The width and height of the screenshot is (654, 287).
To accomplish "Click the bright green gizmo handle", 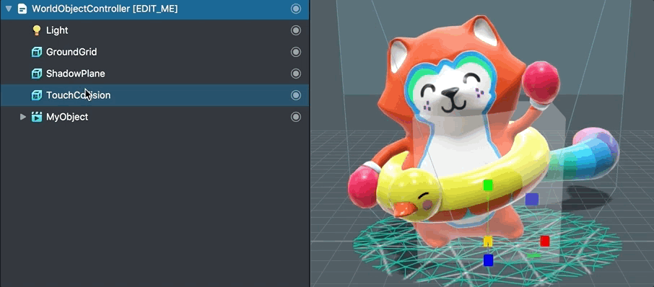I will (488, 185).
